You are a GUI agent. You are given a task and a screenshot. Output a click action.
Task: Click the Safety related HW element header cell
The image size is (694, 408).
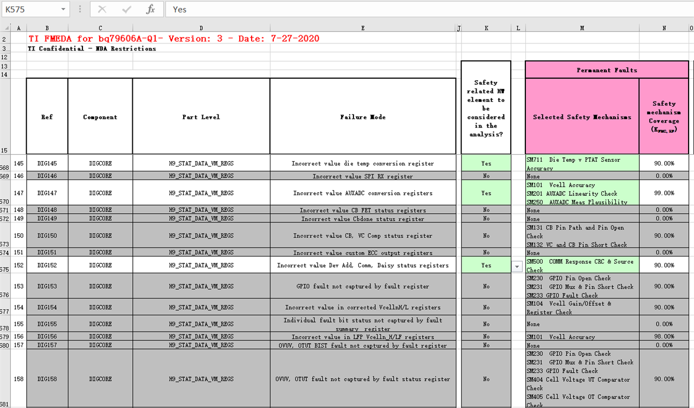click(x=486, y=108)
